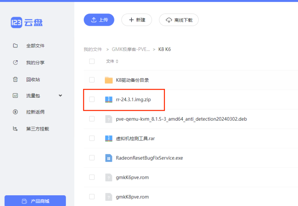Click the sort arrows next to 文件 header

[x=117, y=62]
